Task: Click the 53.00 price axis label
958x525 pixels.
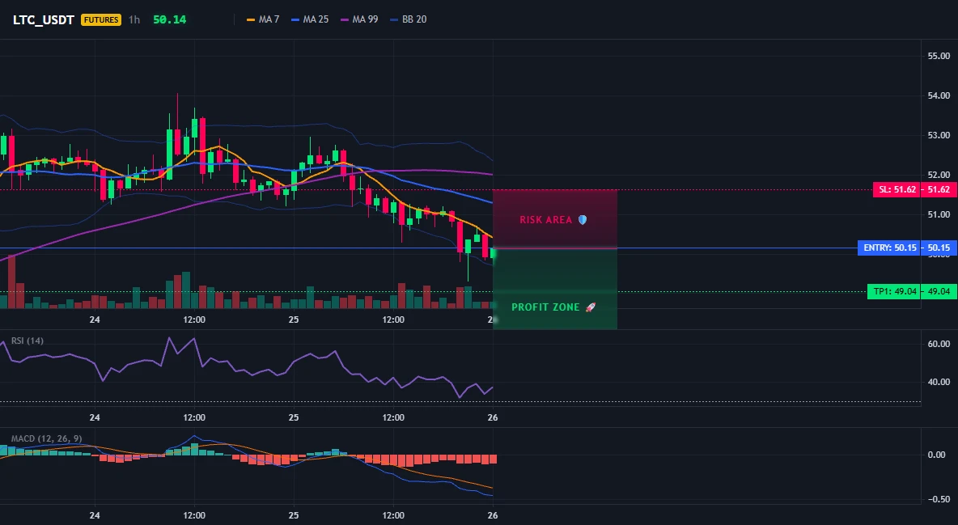Action: pyautogui.click(x=939, y=135)
